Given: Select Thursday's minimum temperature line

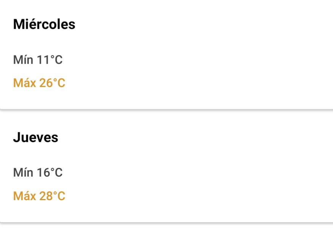Looking at the screenshot, I should pyautogui.click(x=38, y=173).
